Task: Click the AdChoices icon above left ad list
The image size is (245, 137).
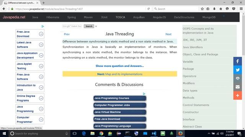Action: 42,26
